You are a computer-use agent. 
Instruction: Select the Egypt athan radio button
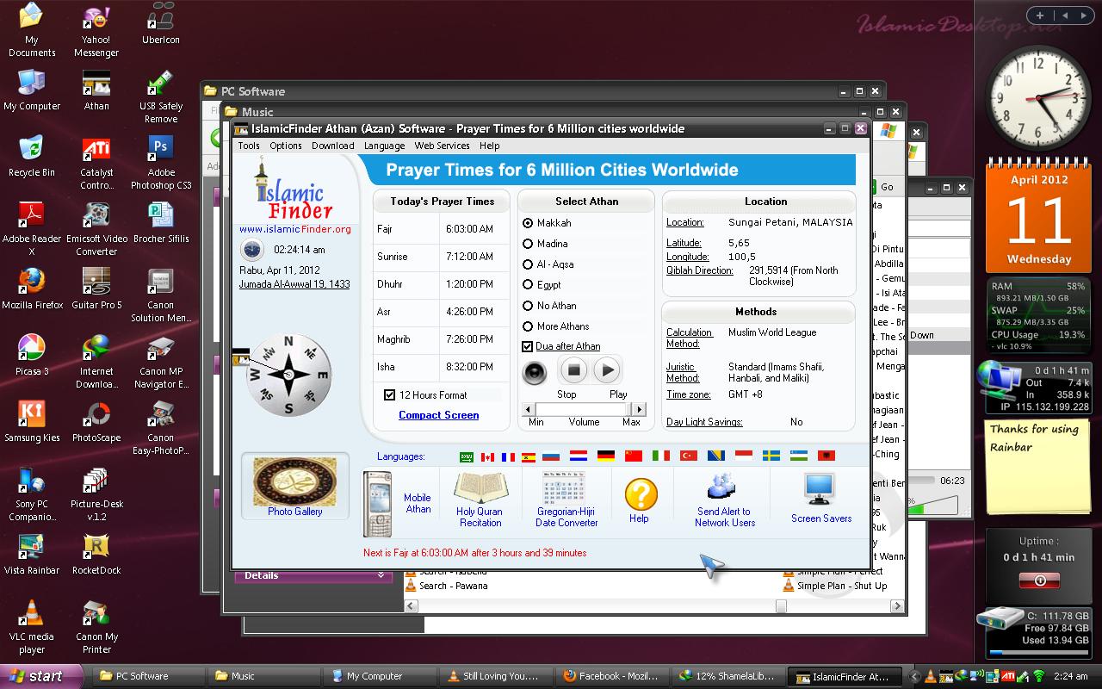(x=528, y=285)
